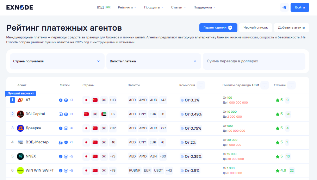Click the От 30 000 limit text
The width and height of the screenshot is (317, 180).
coord(230,140)
